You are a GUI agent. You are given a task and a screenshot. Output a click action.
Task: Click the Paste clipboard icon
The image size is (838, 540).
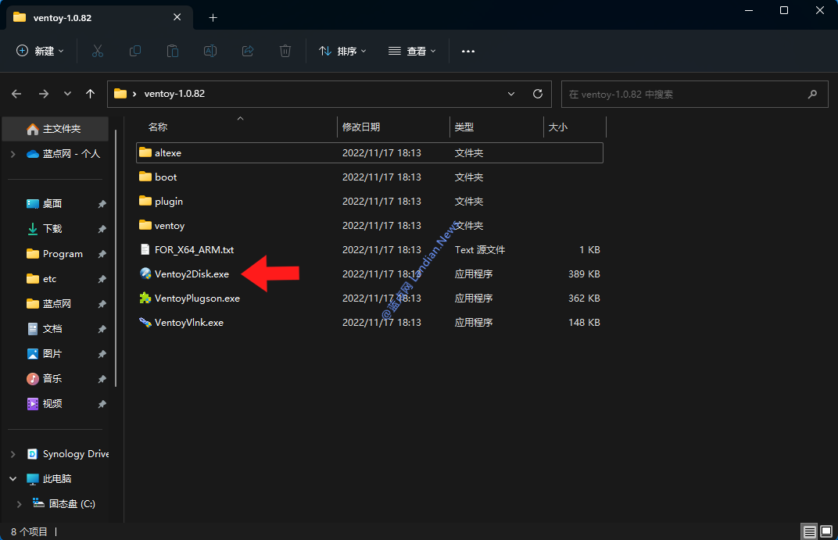[x=173, y=51]
